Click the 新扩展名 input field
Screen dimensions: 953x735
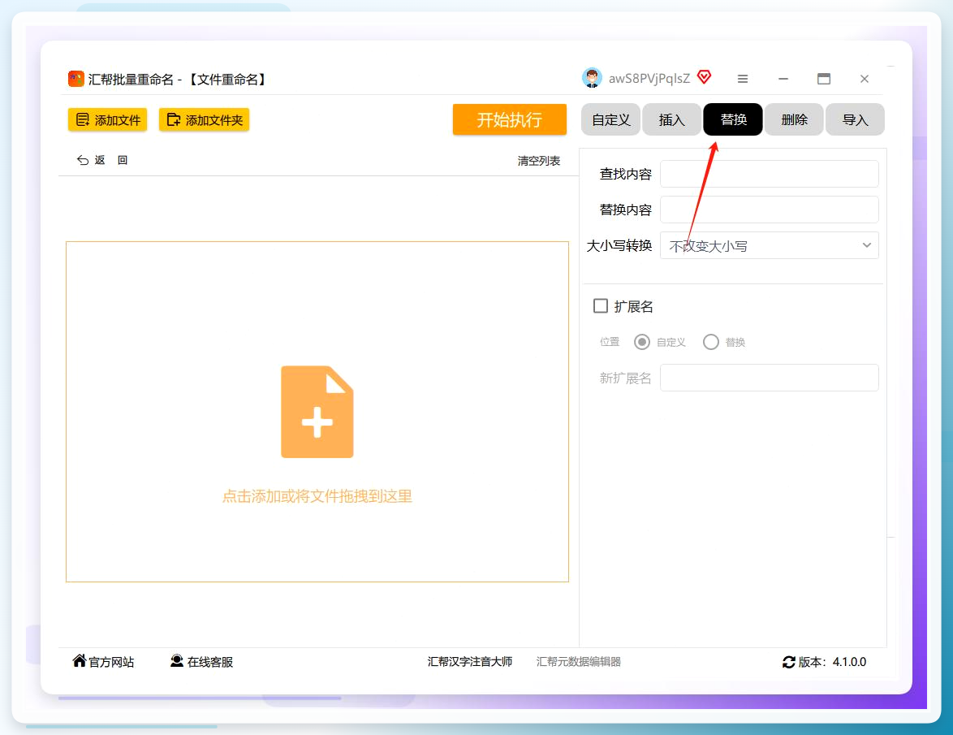point(769,378)
